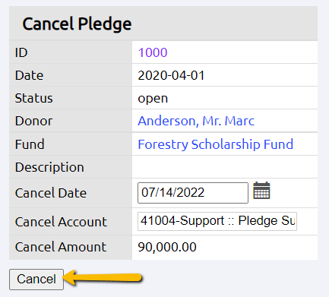Click the status value open

click(153, 99)
